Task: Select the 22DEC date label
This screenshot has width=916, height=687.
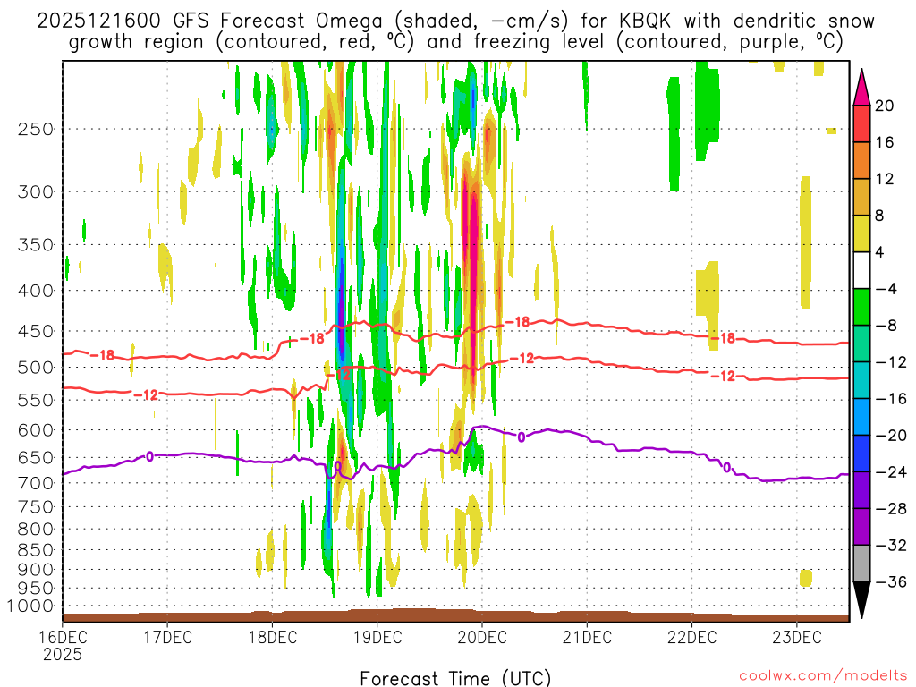Action: click(691, 637)
